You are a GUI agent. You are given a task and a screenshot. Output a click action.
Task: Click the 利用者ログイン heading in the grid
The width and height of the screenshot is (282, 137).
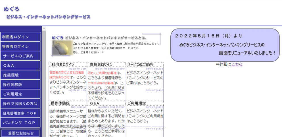tap(63, 65)
